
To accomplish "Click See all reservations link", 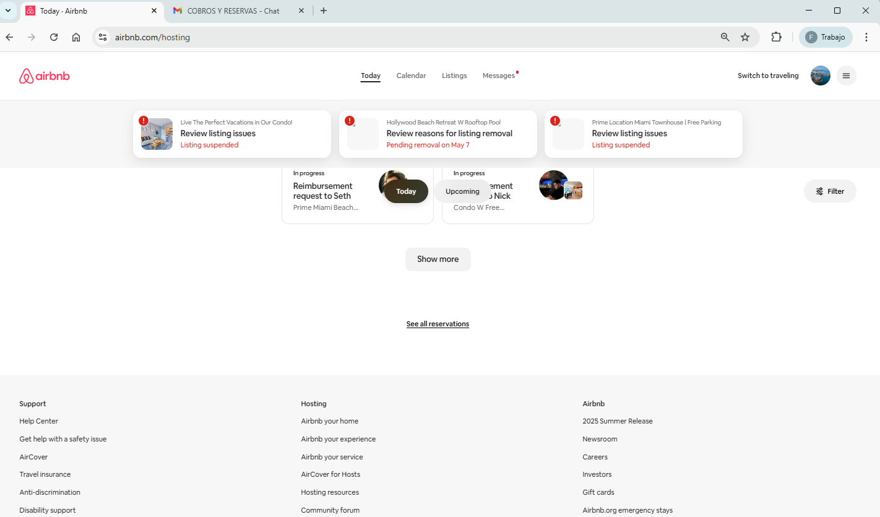I will pos(438,324).
